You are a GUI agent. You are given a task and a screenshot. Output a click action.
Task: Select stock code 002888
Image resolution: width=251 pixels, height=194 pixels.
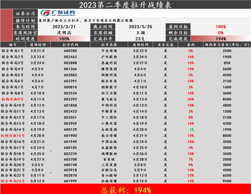tap(70, 63)
